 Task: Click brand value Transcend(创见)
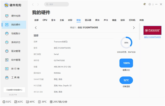(x=61, y=42)
